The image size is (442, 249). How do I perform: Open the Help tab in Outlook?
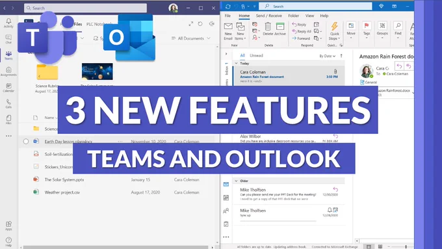324,16
